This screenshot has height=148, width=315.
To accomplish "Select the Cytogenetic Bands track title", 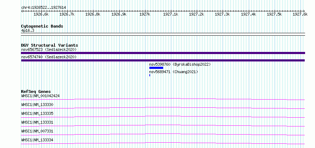I will click(42, 26).
